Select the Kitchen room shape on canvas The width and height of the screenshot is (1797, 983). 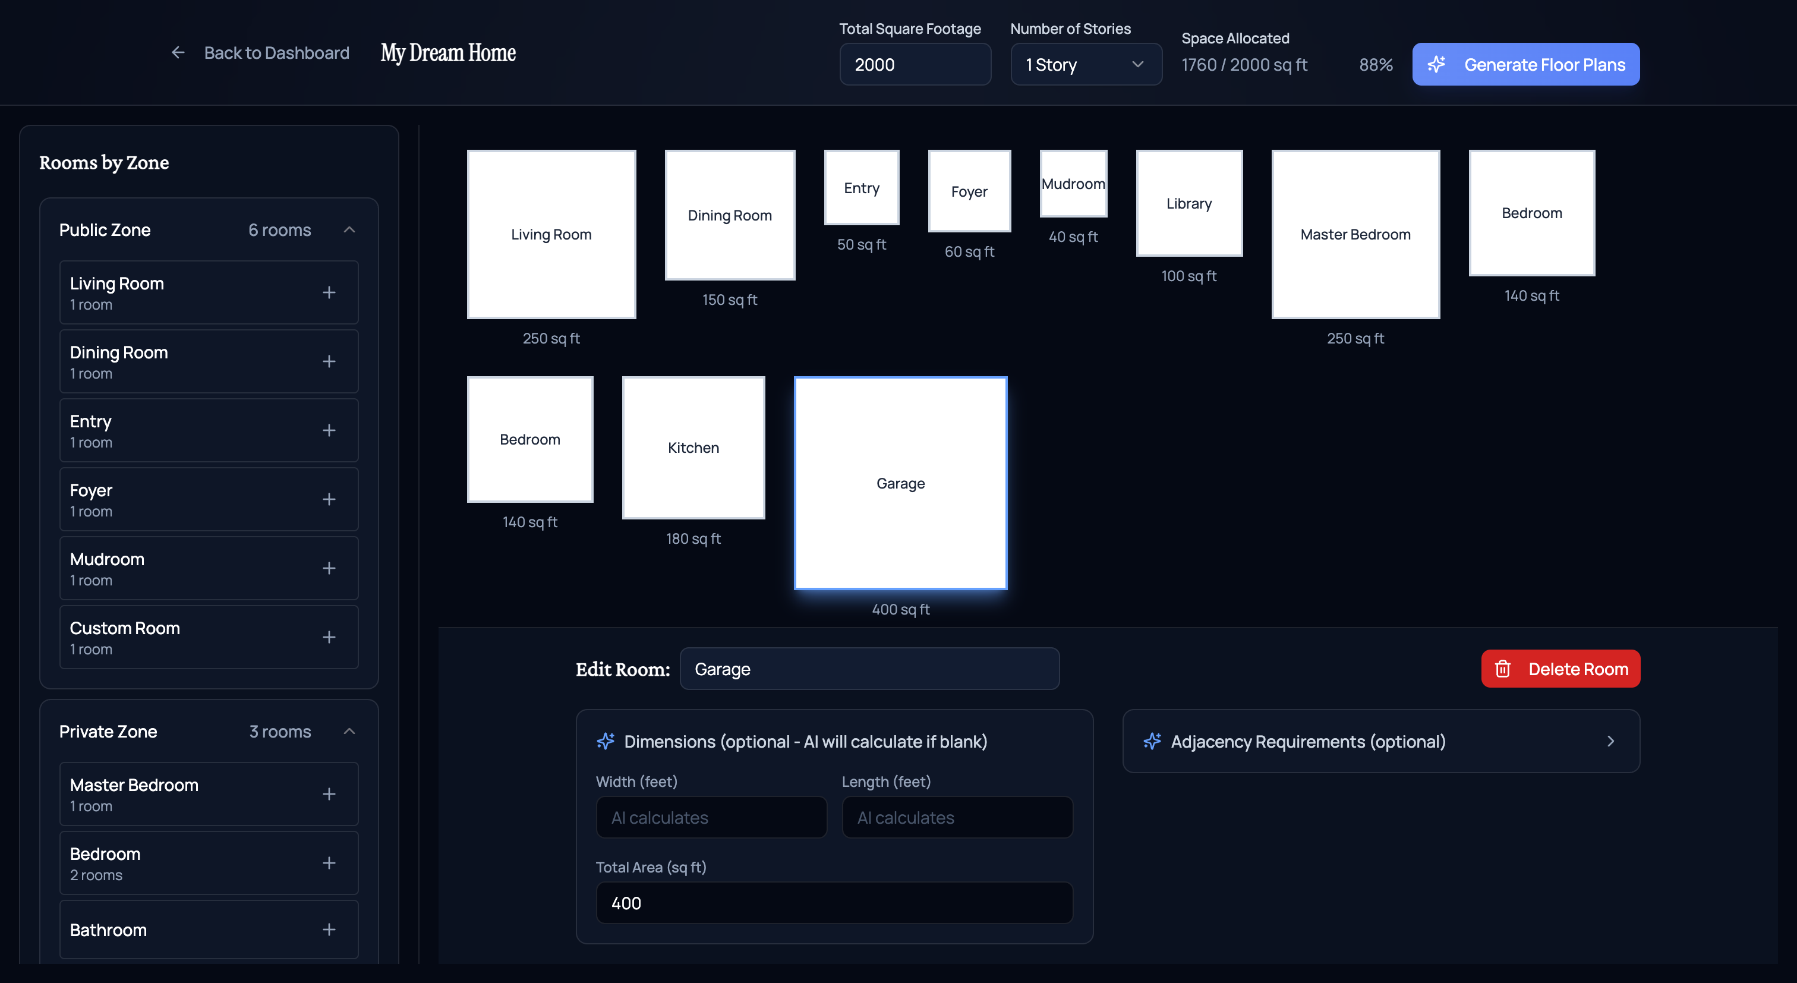pos(693,447)
